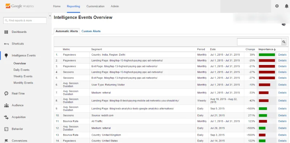
Task: Focus the Find reports & more search box
Action: click(25, 21)
